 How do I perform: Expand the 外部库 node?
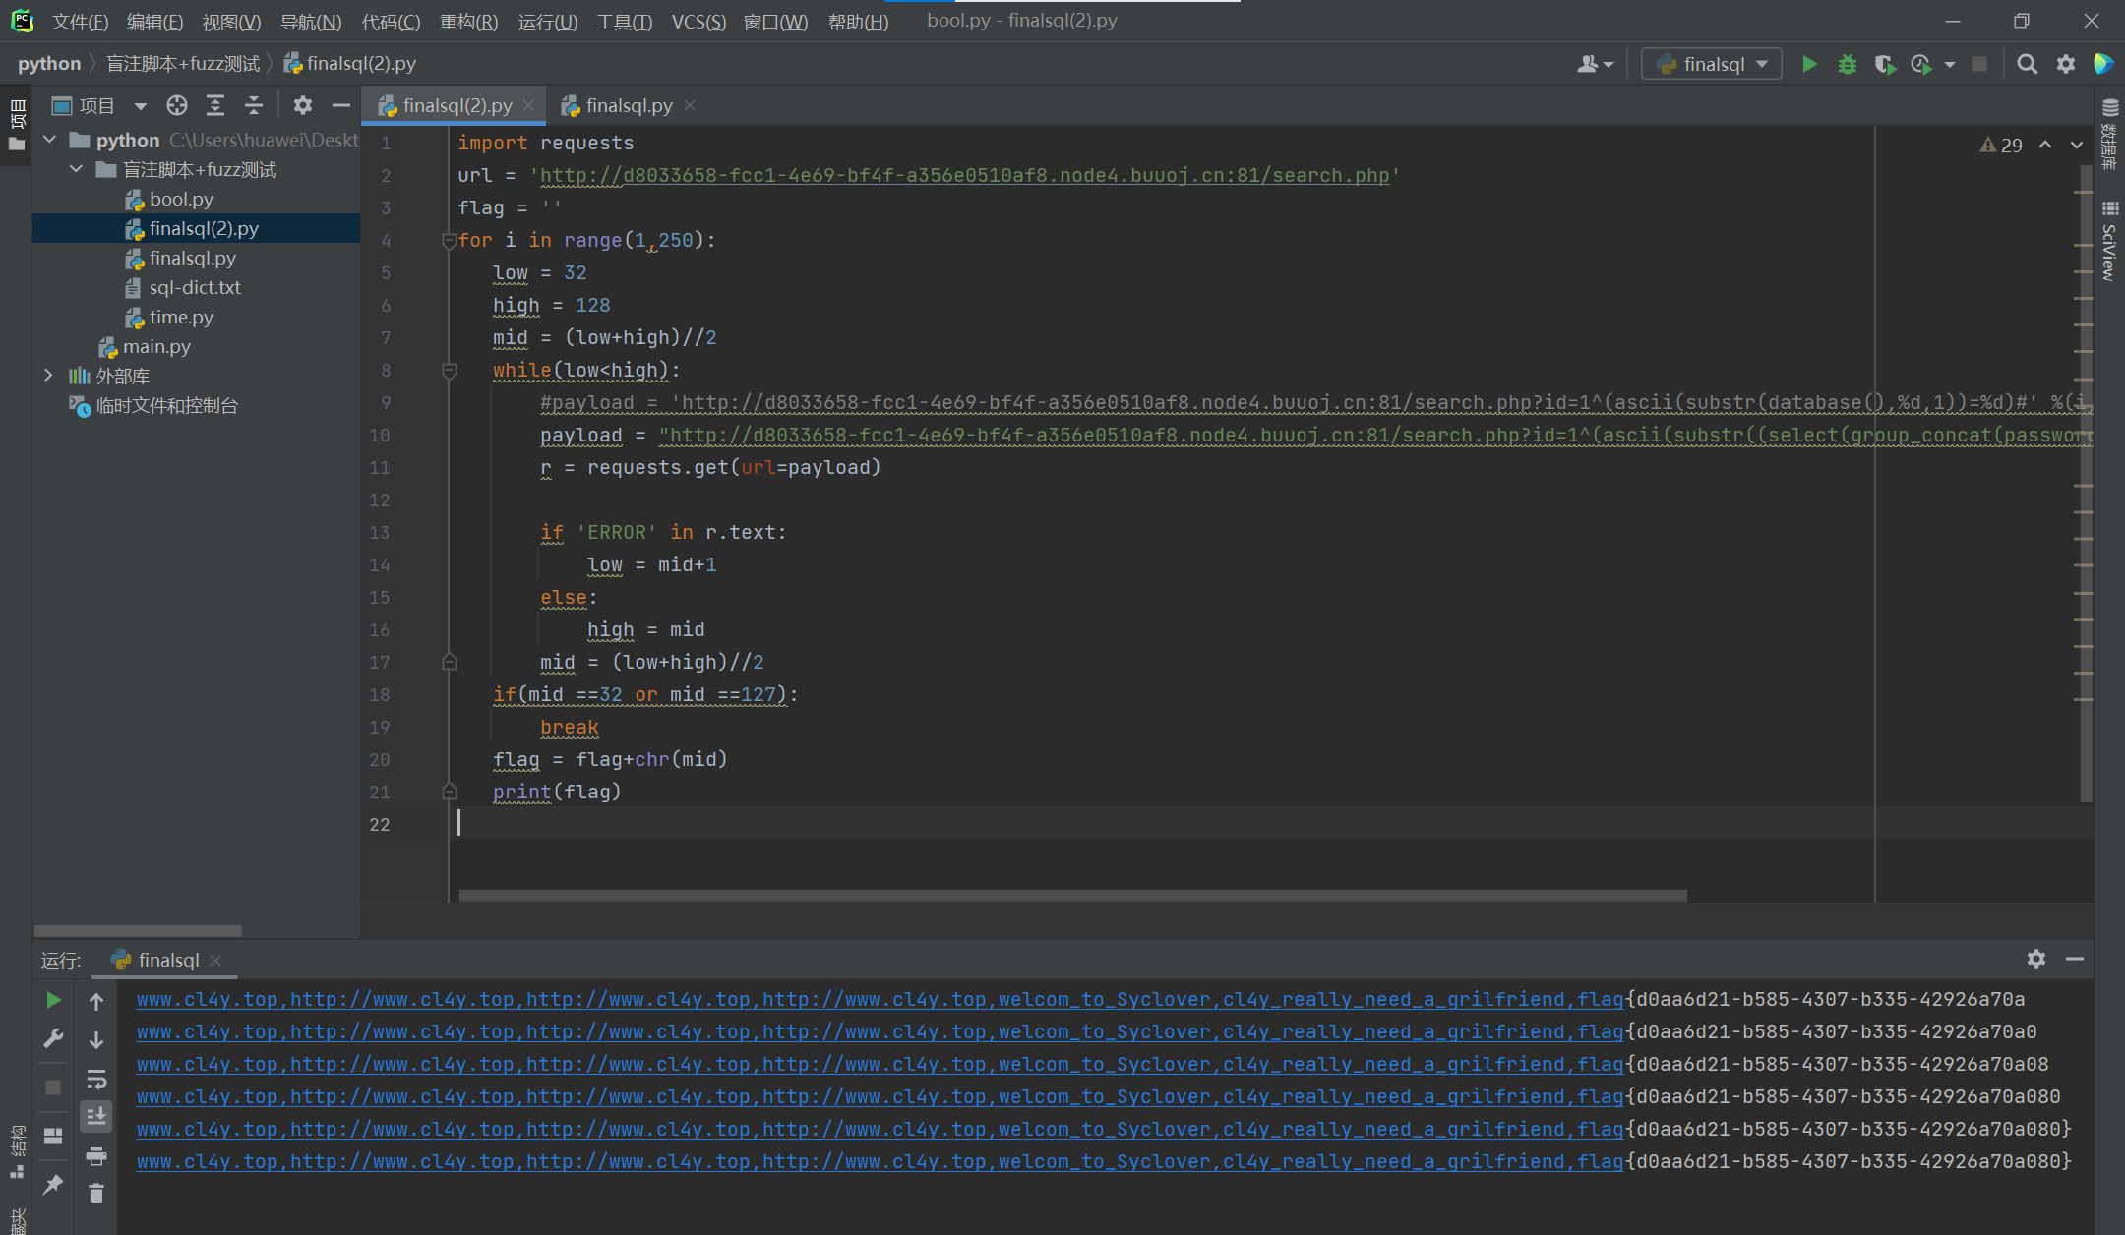[48, 376]
